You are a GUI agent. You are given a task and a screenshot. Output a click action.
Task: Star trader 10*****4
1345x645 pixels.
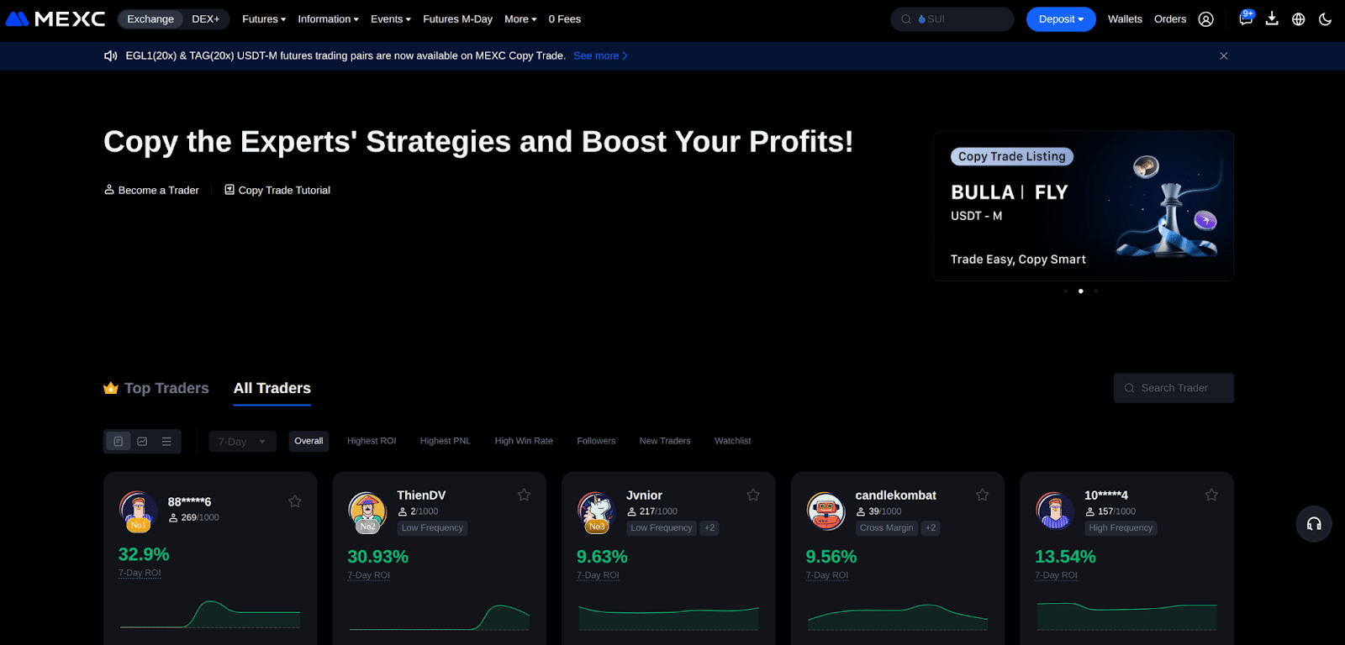coord(1211,495)
